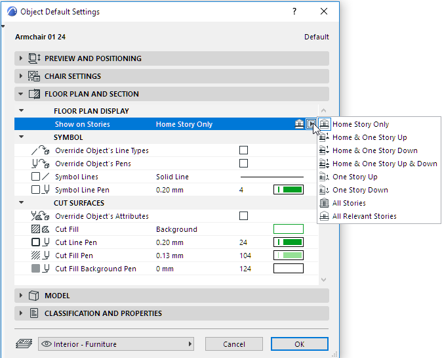442x358 pixels.
Task: Enable Override Object's Line Types checkbox
Action: point(244,150)
